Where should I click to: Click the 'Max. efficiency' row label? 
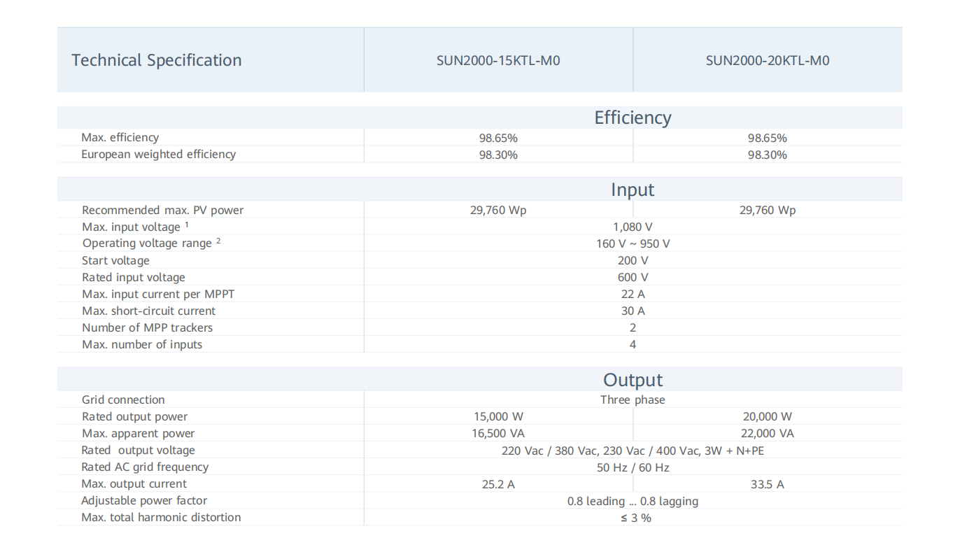pos(120,138)
